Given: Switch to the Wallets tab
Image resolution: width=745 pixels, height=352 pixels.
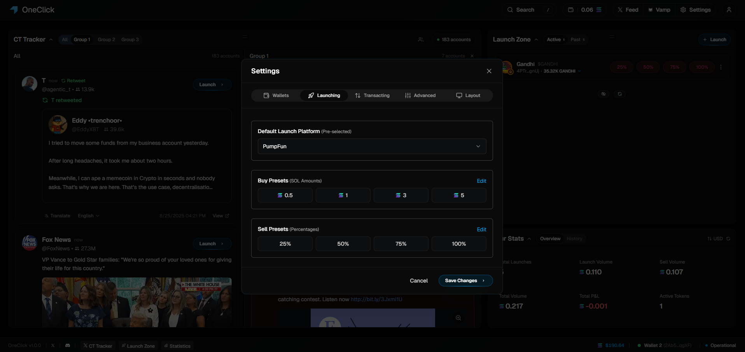Looking at the screenshot, I should (x=276, y=95).
